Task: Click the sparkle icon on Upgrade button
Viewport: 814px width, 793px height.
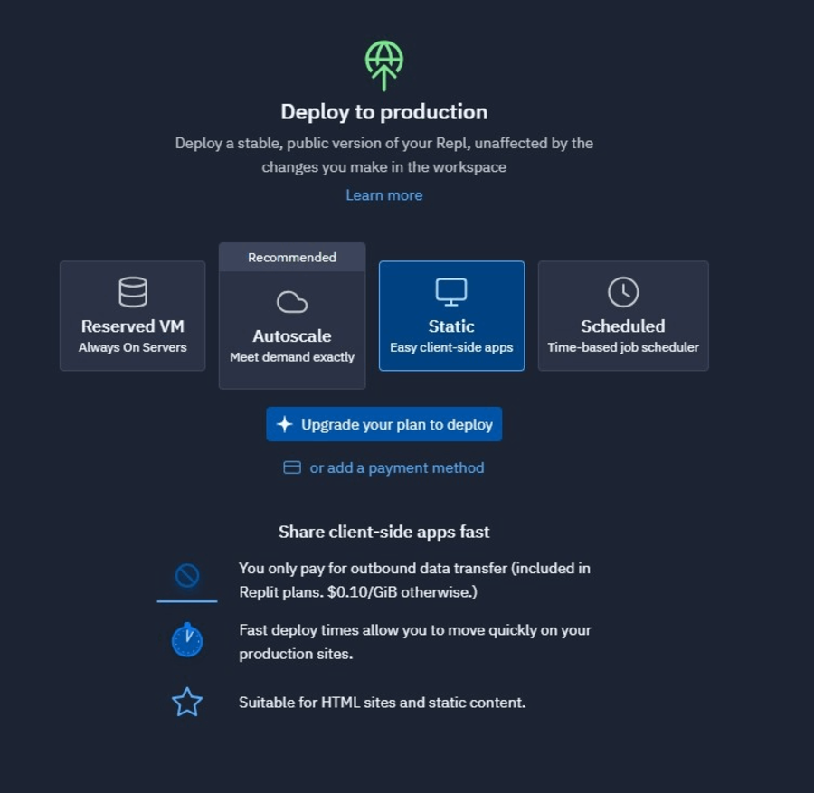Action: point(285,424)
